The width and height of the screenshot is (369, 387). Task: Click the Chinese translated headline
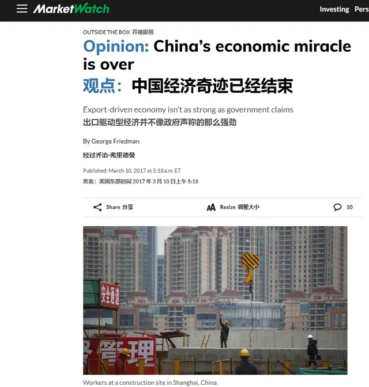(188, 86)
